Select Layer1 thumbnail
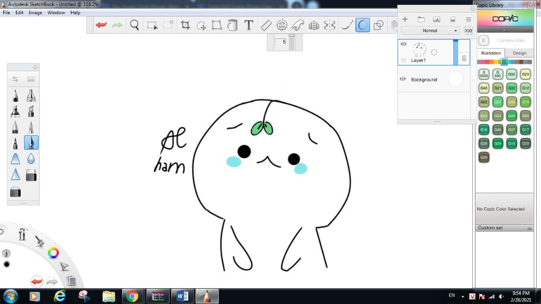 (419, 50)
